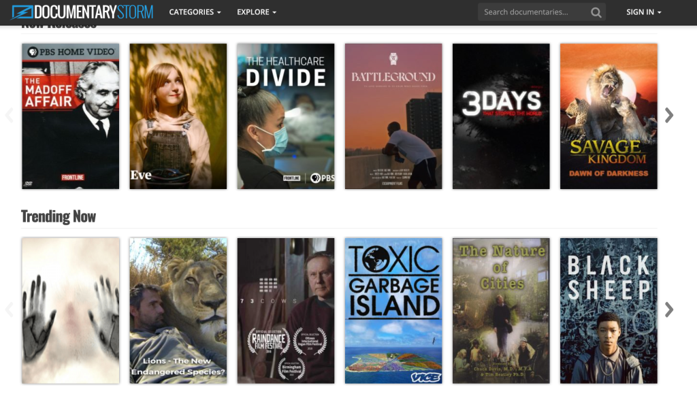Open the Explore dropdown menu
Image resolution: width=697 pixels, height=400 pixels.
pyautogui.click(x=257, y=12)
